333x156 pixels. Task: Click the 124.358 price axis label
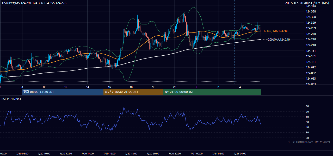pos(311,17)
